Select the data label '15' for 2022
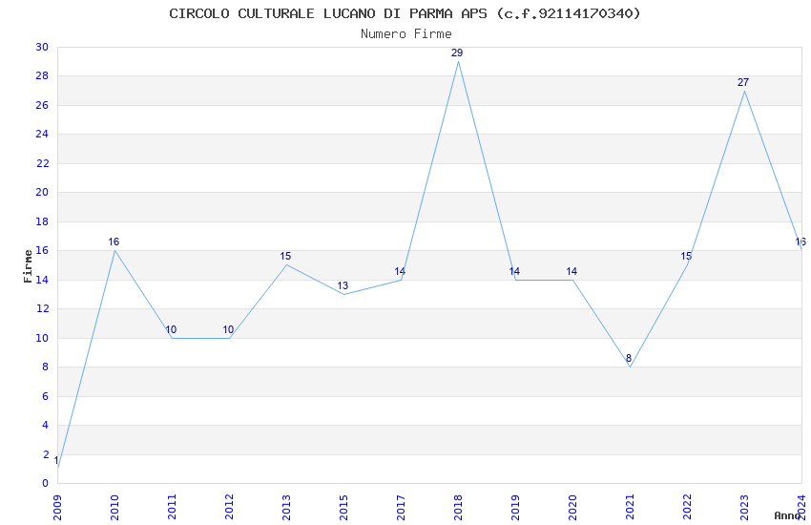The height and width of the screenshot is (525, 811). tap(686, 256)
